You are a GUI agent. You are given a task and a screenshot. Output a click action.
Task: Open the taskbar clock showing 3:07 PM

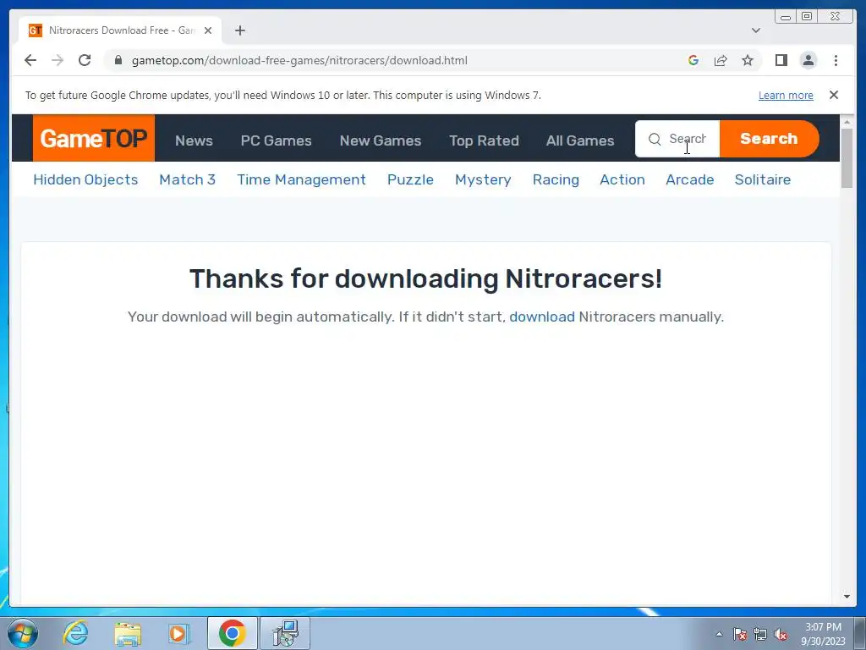[x=823, y=634]
